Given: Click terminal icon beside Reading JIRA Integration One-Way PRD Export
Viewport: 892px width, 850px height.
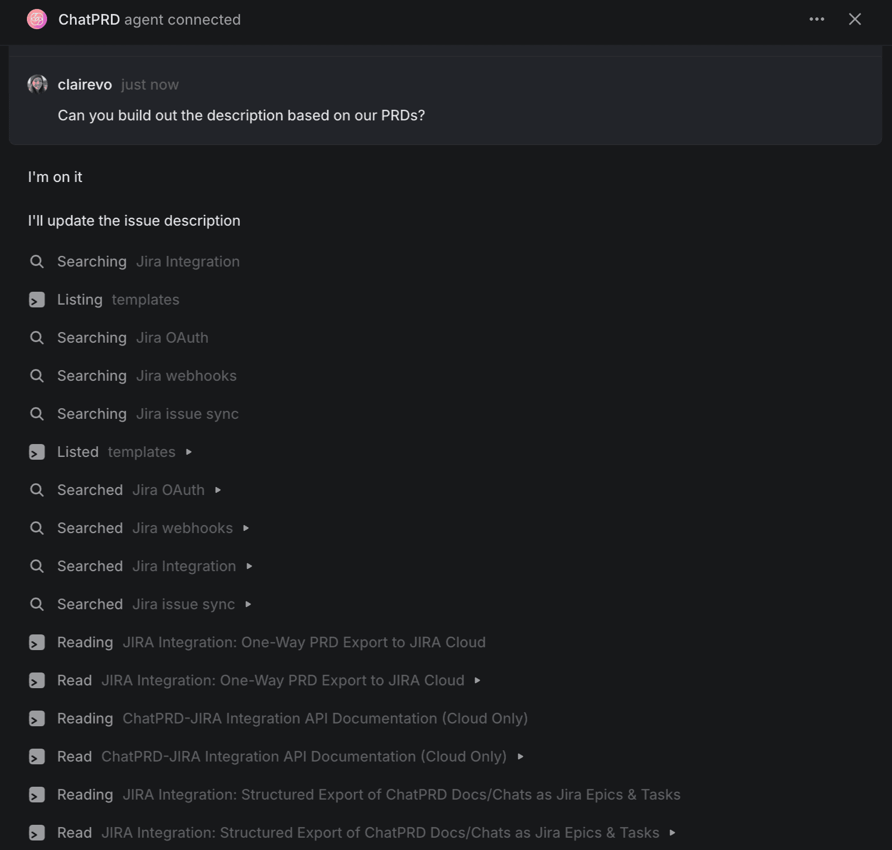Looking at the screenshot, I should [37, 642].
